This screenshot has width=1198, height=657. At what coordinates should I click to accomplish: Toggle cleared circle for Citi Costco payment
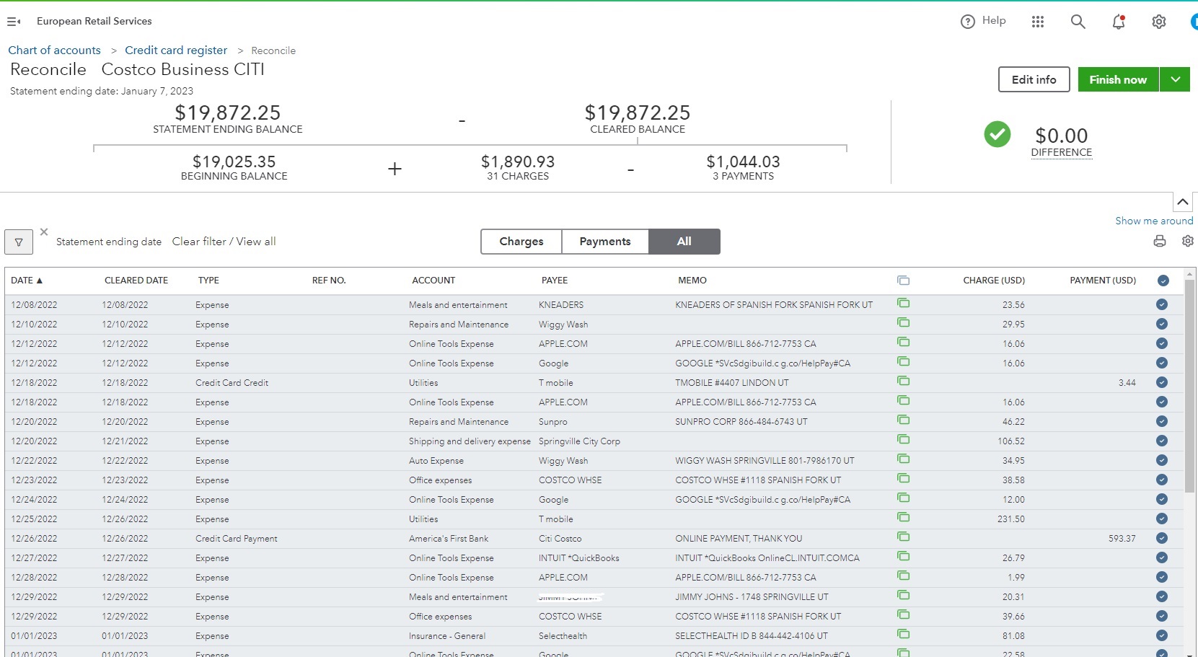[x=1162, y=538]
